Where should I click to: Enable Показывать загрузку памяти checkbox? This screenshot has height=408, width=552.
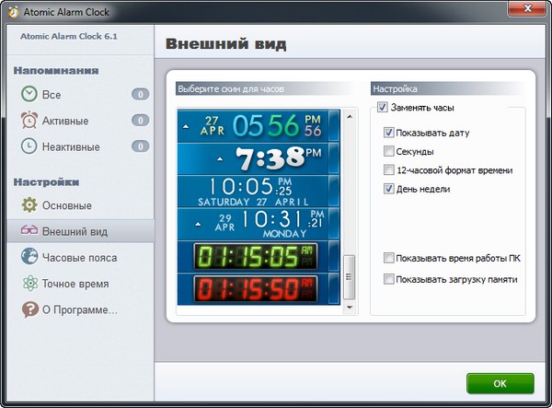point(390,278)
